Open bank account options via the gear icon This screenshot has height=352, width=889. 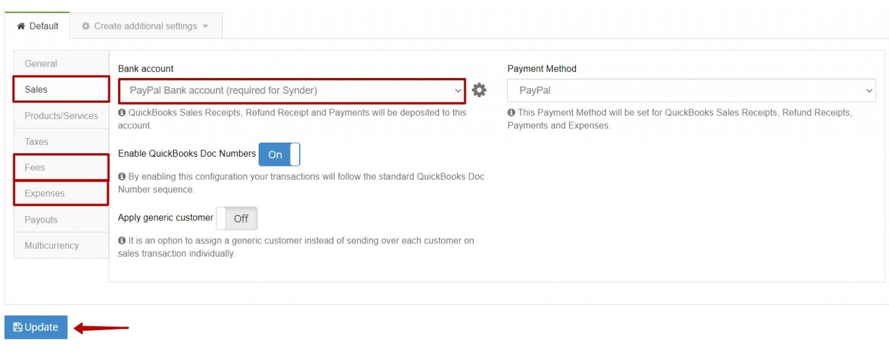coord(479,90)
